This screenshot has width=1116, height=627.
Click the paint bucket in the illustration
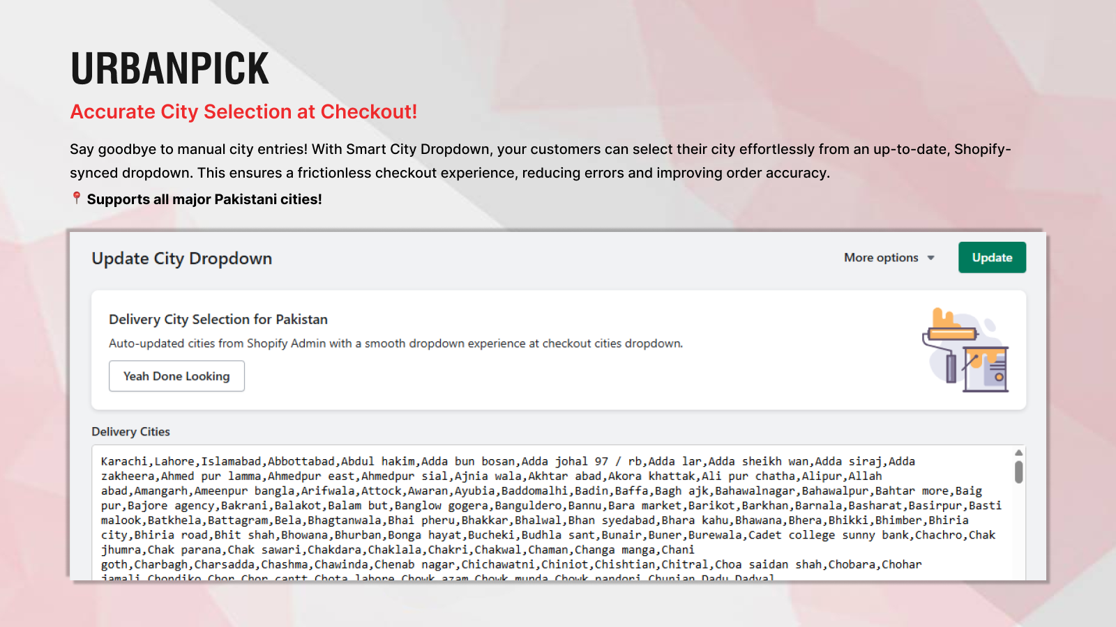(986, 370)
